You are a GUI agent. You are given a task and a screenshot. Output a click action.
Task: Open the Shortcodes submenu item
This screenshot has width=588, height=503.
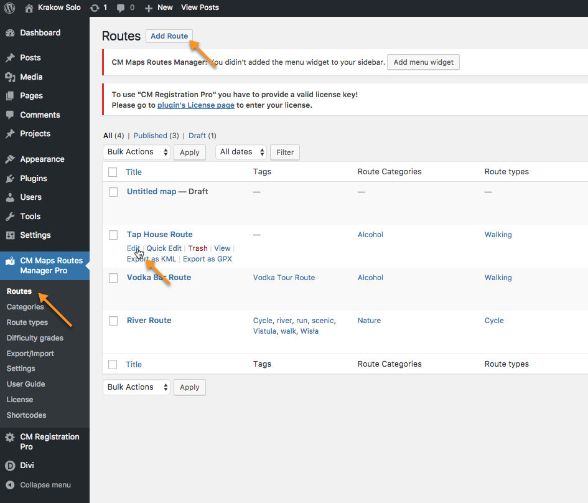click(26, 415)
